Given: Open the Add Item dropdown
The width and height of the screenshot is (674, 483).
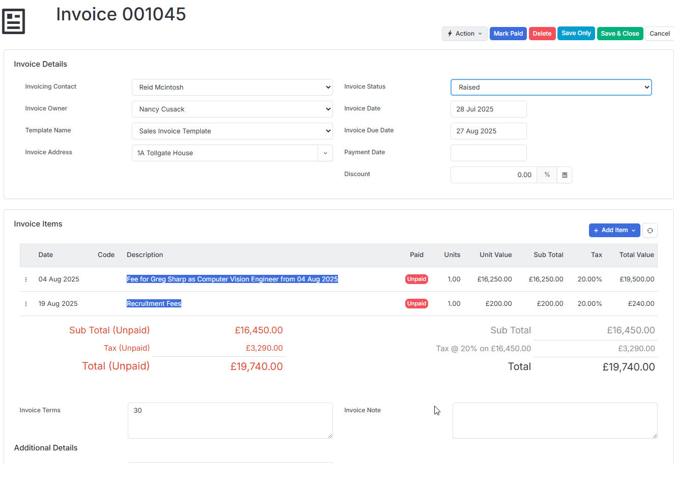Looking at the screenshot, I should tap(614, 231).
